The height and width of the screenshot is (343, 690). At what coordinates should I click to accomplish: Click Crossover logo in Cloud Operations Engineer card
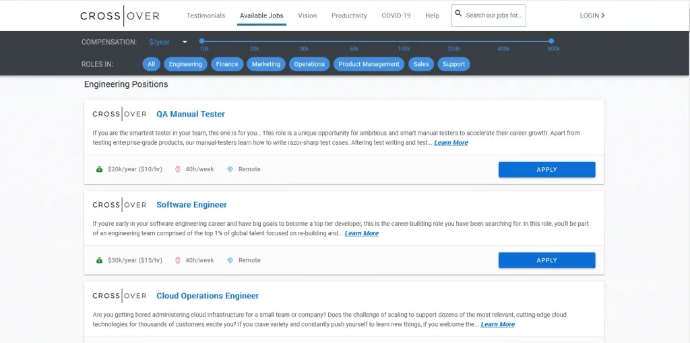(x=119, y=296)
